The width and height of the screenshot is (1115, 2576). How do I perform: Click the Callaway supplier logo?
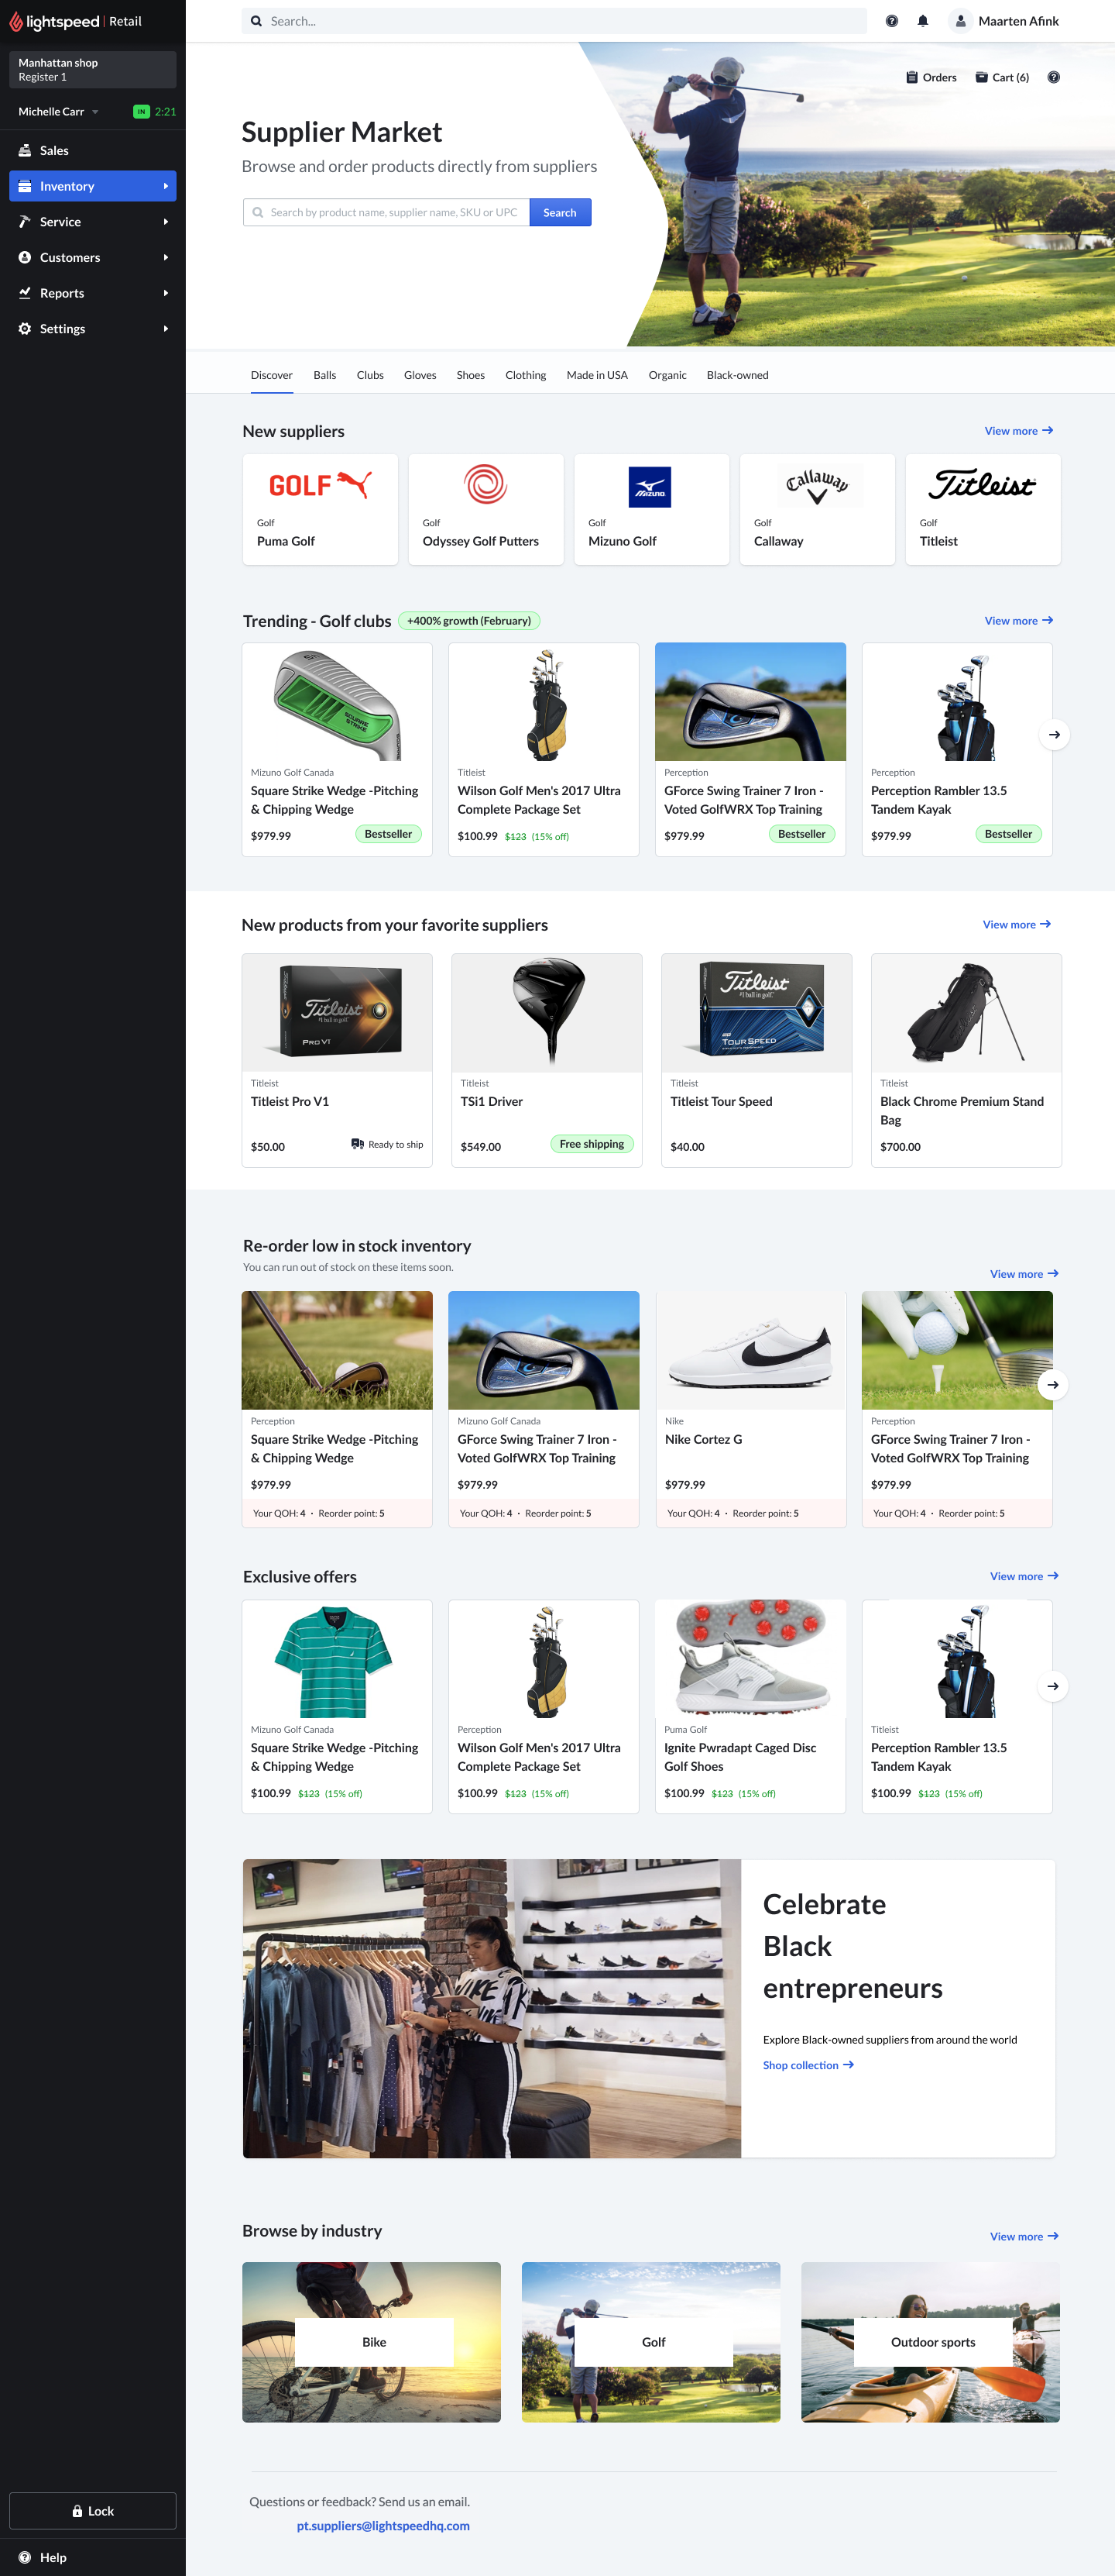click(x=817, y=486)
